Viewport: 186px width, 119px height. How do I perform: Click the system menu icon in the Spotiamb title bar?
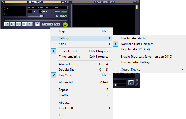[3, 2]
